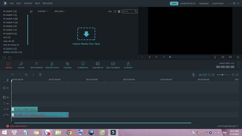Select MY ALBUM 4 (30)
The image size is (242, 136).
[11, 19]
